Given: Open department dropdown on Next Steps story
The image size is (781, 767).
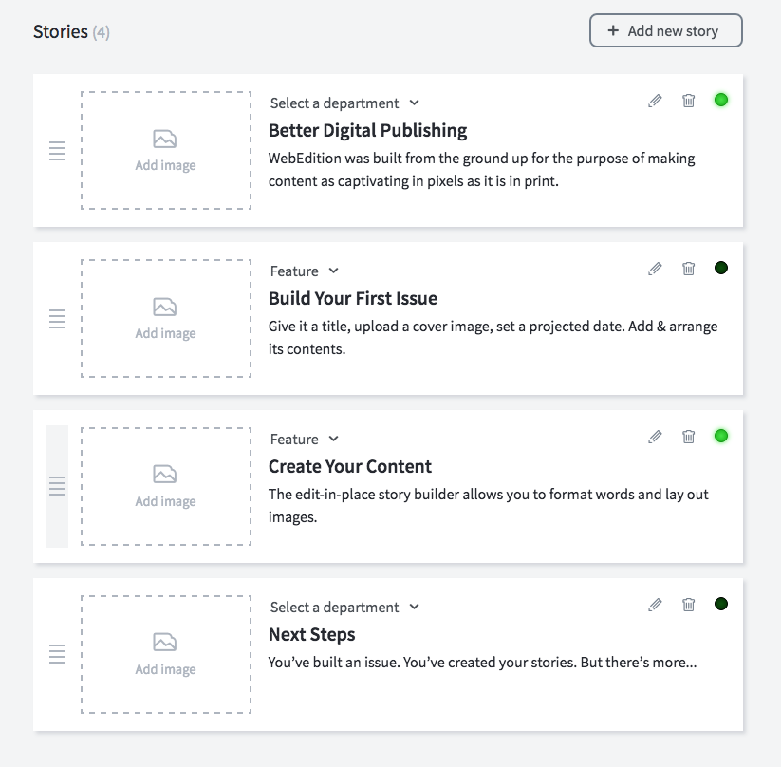Looking at the screenshot, I should [344, 607].
